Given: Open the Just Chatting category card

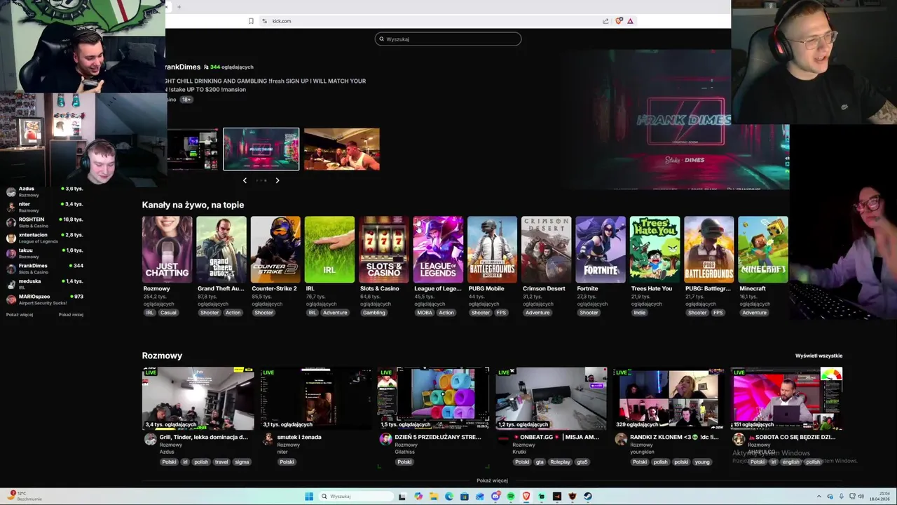Looking at the screenshot, I should point(167,250).
